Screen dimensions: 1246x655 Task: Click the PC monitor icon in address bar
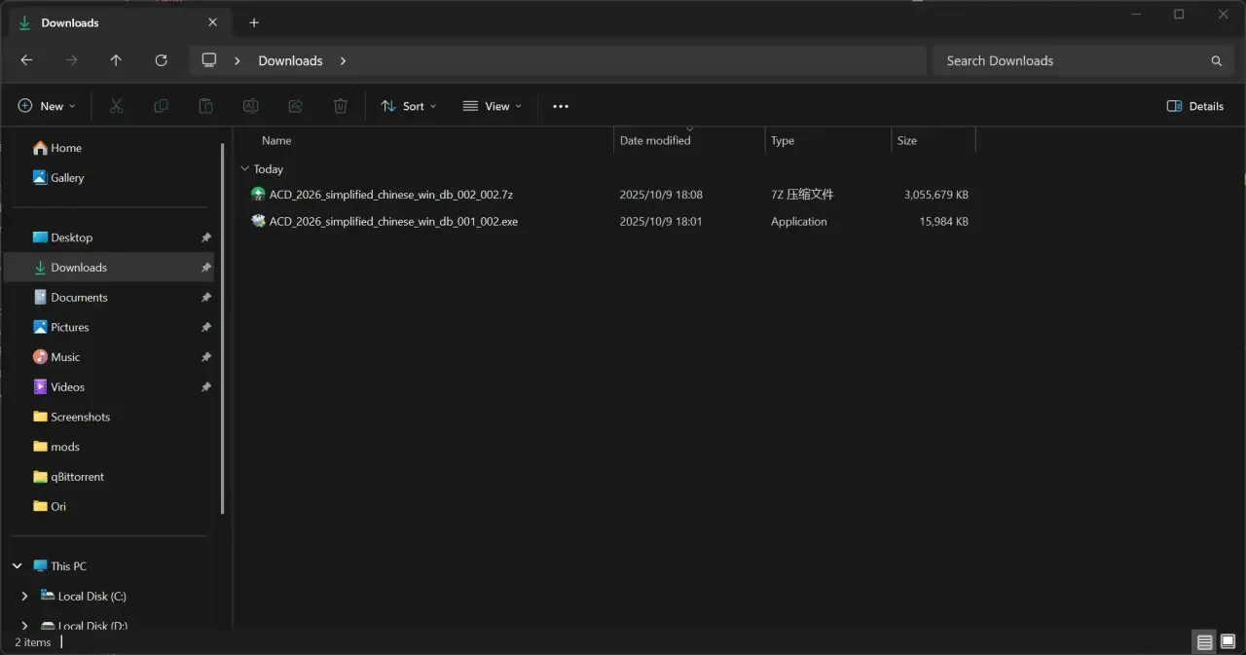pyautogui.click(x=208, y=60)
